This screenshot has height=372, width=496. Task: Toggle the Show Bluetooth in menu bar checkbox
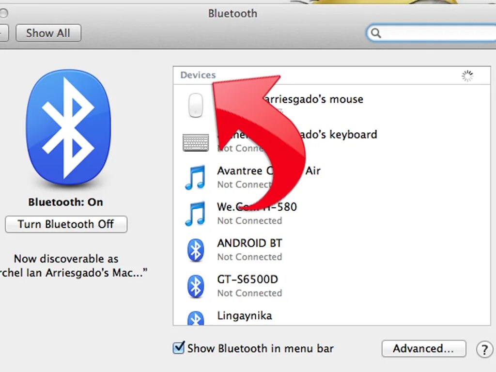(179, 348)
